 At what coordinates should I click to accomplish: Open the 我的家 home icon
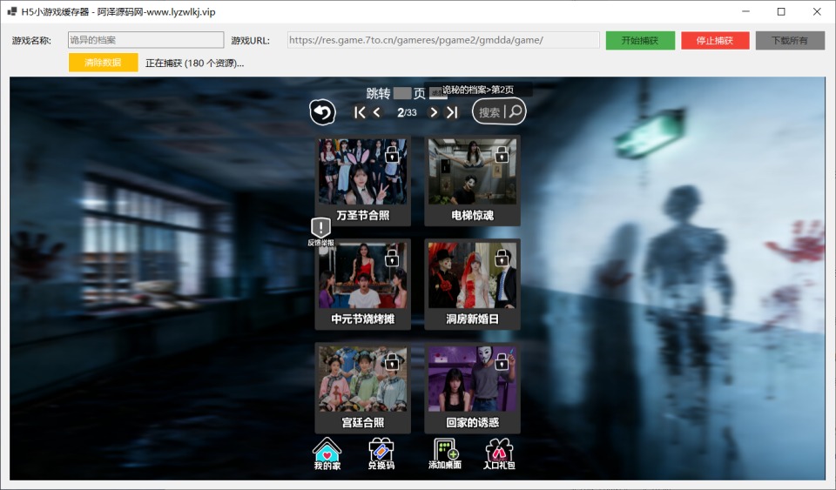[x=327, y=453]
